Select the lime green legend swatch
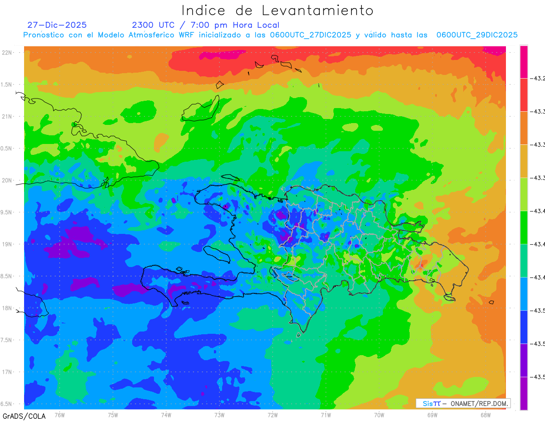The width and height of the screenshot is (545, 421). tap(524, 194)
